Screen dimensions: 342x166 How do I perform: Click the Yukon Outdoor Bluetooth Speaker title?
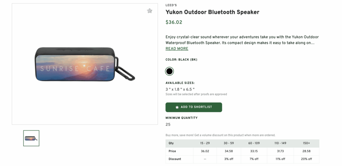pos(212,12)
